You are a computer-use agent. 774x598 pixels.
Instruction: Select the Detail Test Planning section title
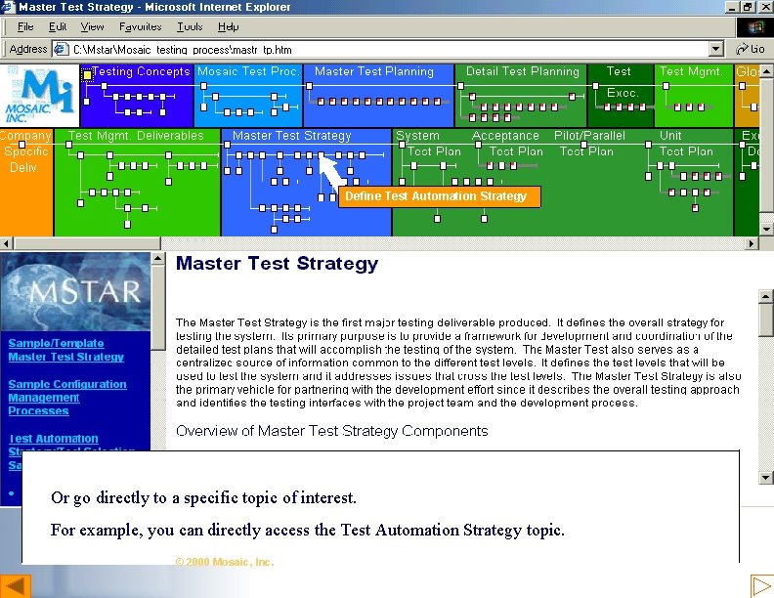[x=522, y=71]
